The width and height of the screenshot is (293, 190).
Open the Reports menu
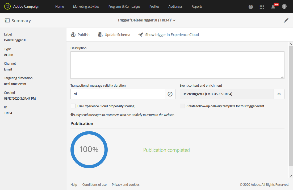coord(197,7)
